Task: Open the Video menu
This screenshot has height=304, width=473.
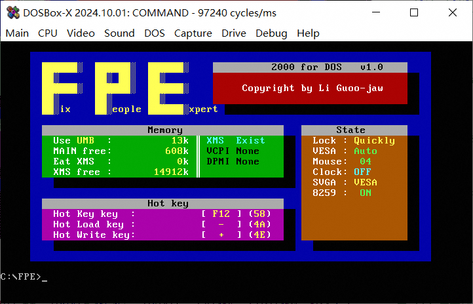Action: click(x=81, y=33)
